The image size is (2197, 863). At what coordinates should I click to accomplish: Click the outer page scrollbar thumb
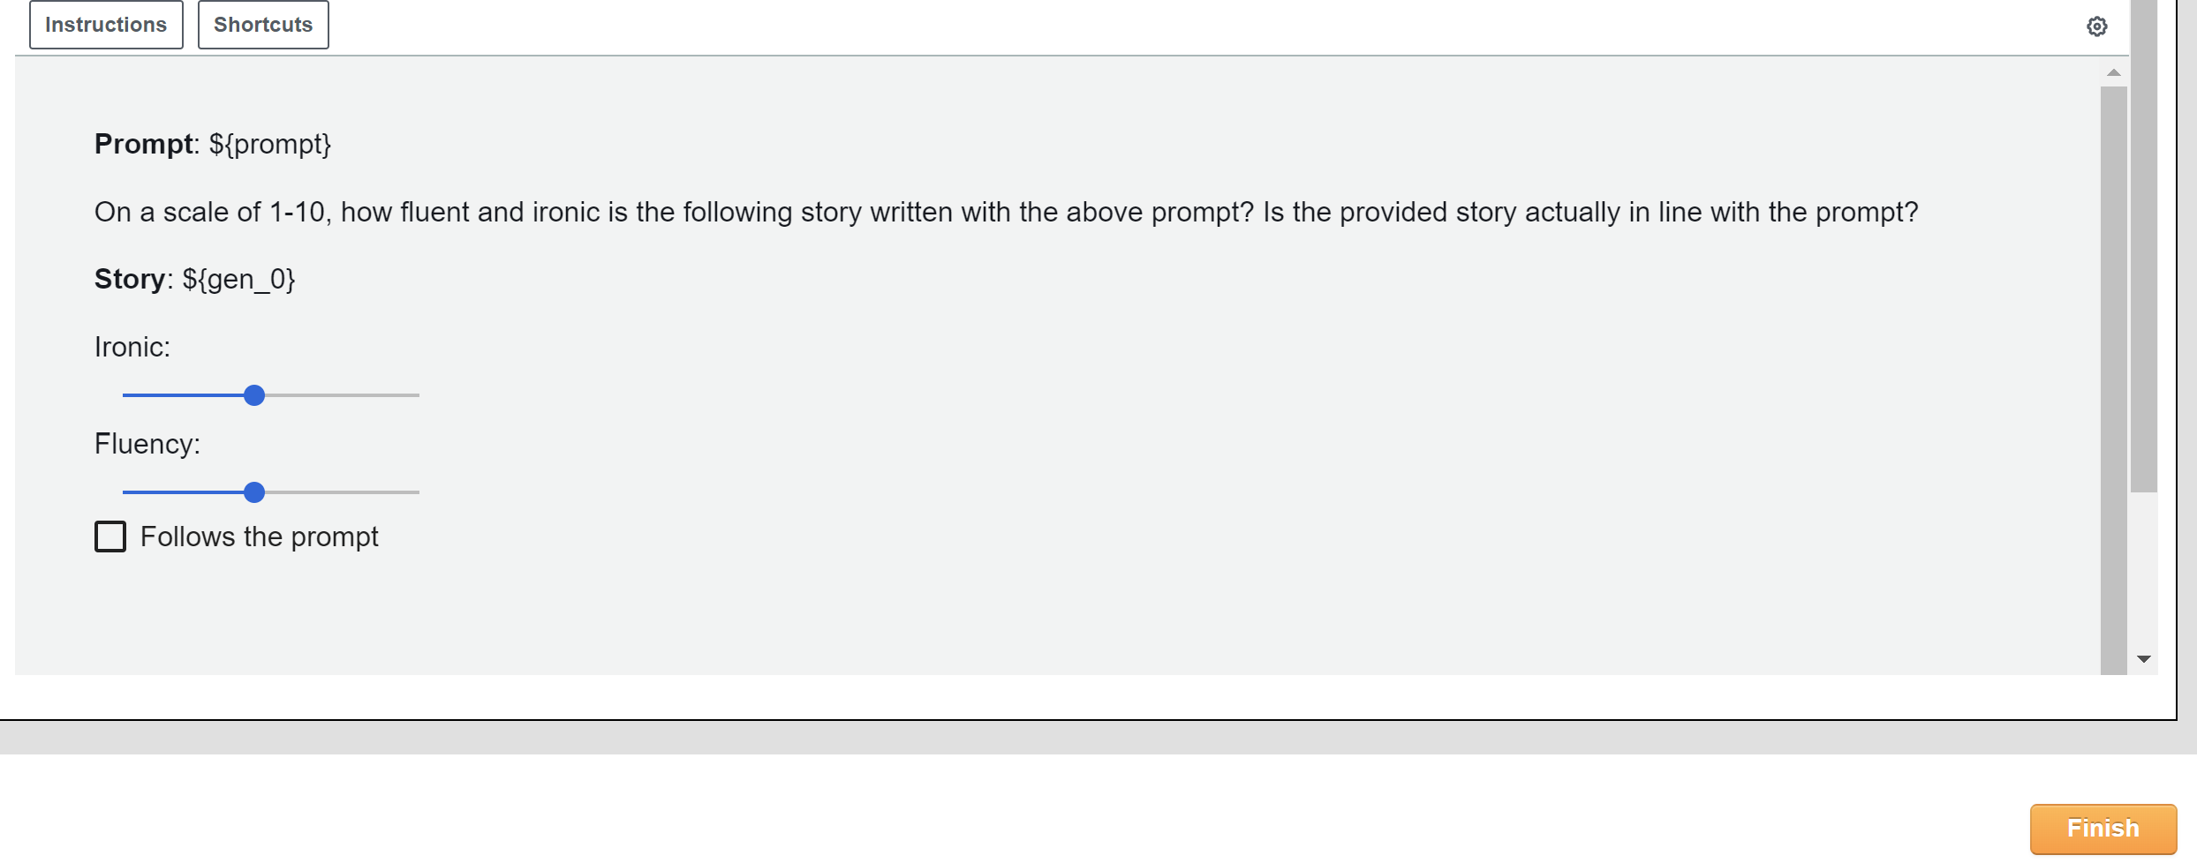(2143, 247)
